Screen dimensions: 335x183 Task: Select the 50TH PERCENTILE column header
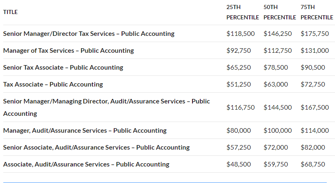pos(280,12)
